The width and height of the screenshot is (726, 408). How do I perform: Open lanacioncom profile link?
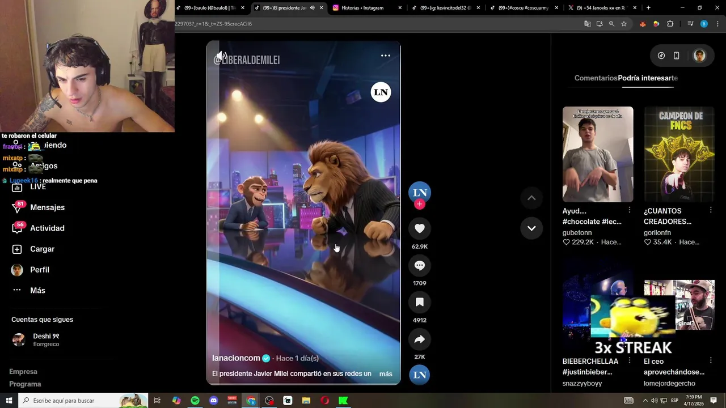coord(236,358)
